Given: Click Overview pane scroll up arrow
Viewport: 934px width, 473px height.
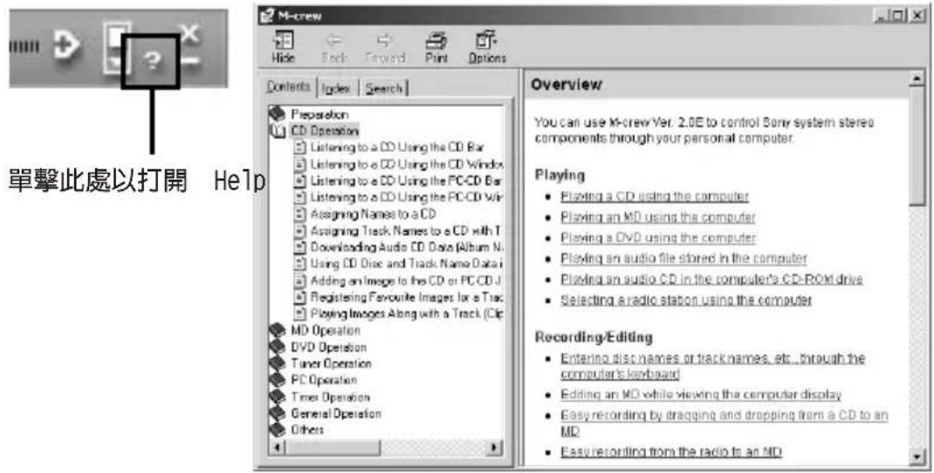Looking at the screenshot, I should pyautogui.click(x=917, y=78).
